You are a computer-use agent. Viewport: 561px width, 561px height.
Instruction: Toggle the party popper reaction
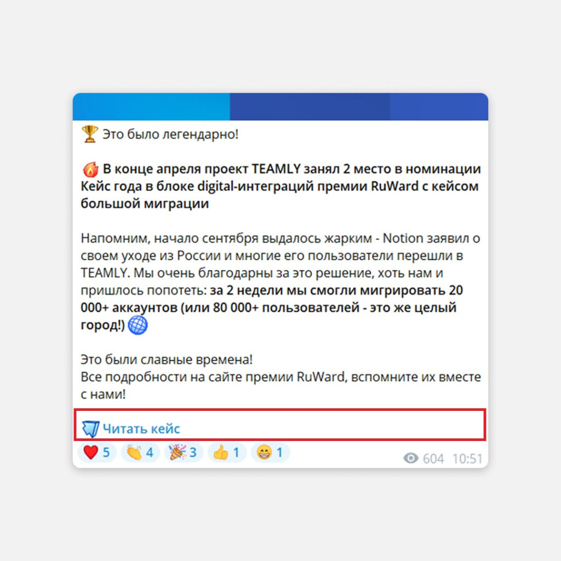coord(184,452)
